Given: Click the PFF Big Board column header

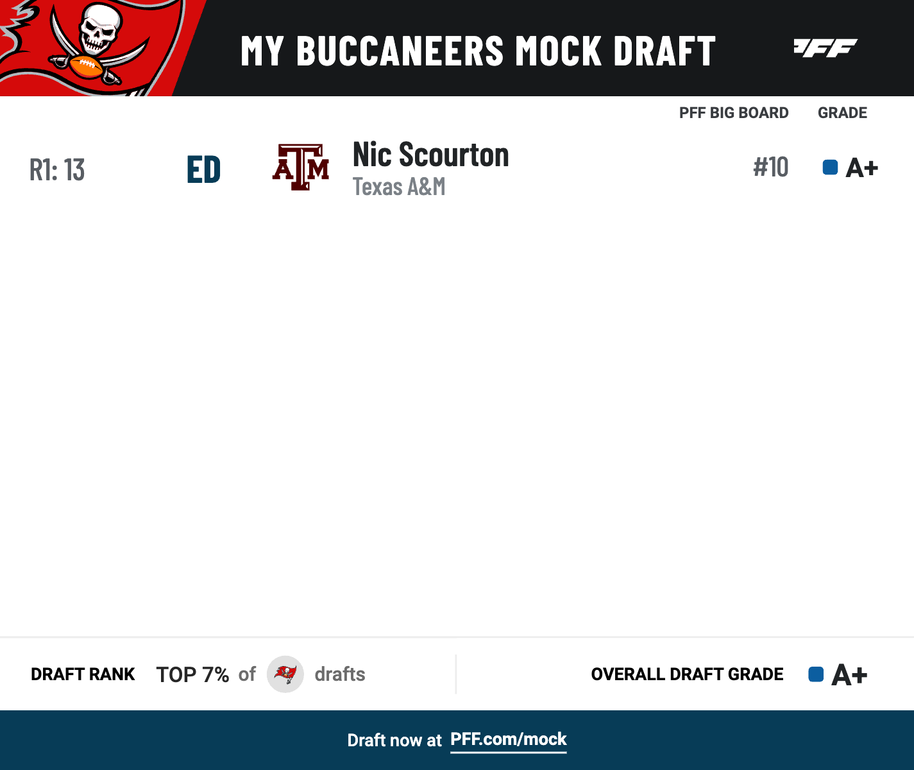Looking at the screenshot, I should 734,113.
